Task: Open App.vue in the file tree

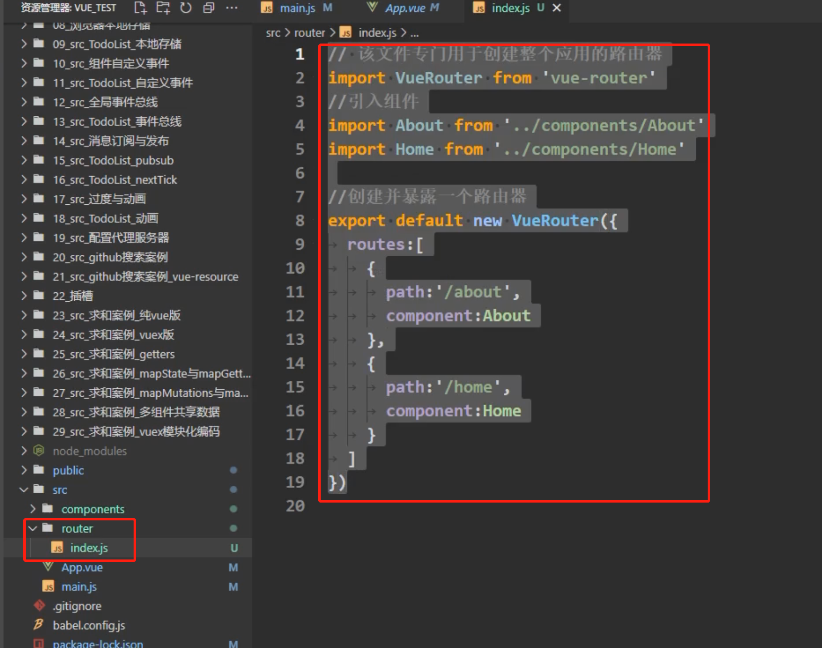Action: [82, 567]
